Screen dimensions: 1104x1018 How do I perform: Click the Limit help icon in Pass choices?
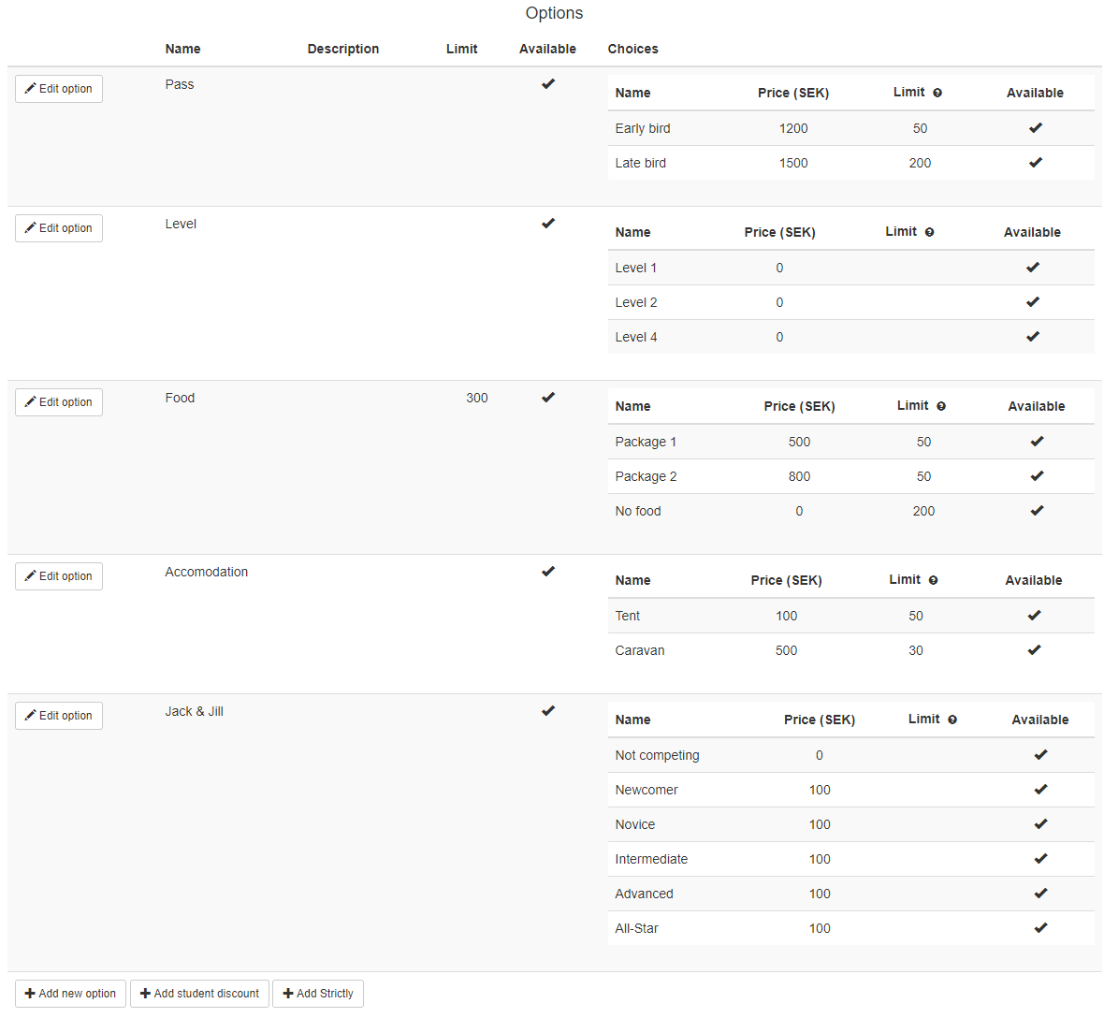coord(937,93)
